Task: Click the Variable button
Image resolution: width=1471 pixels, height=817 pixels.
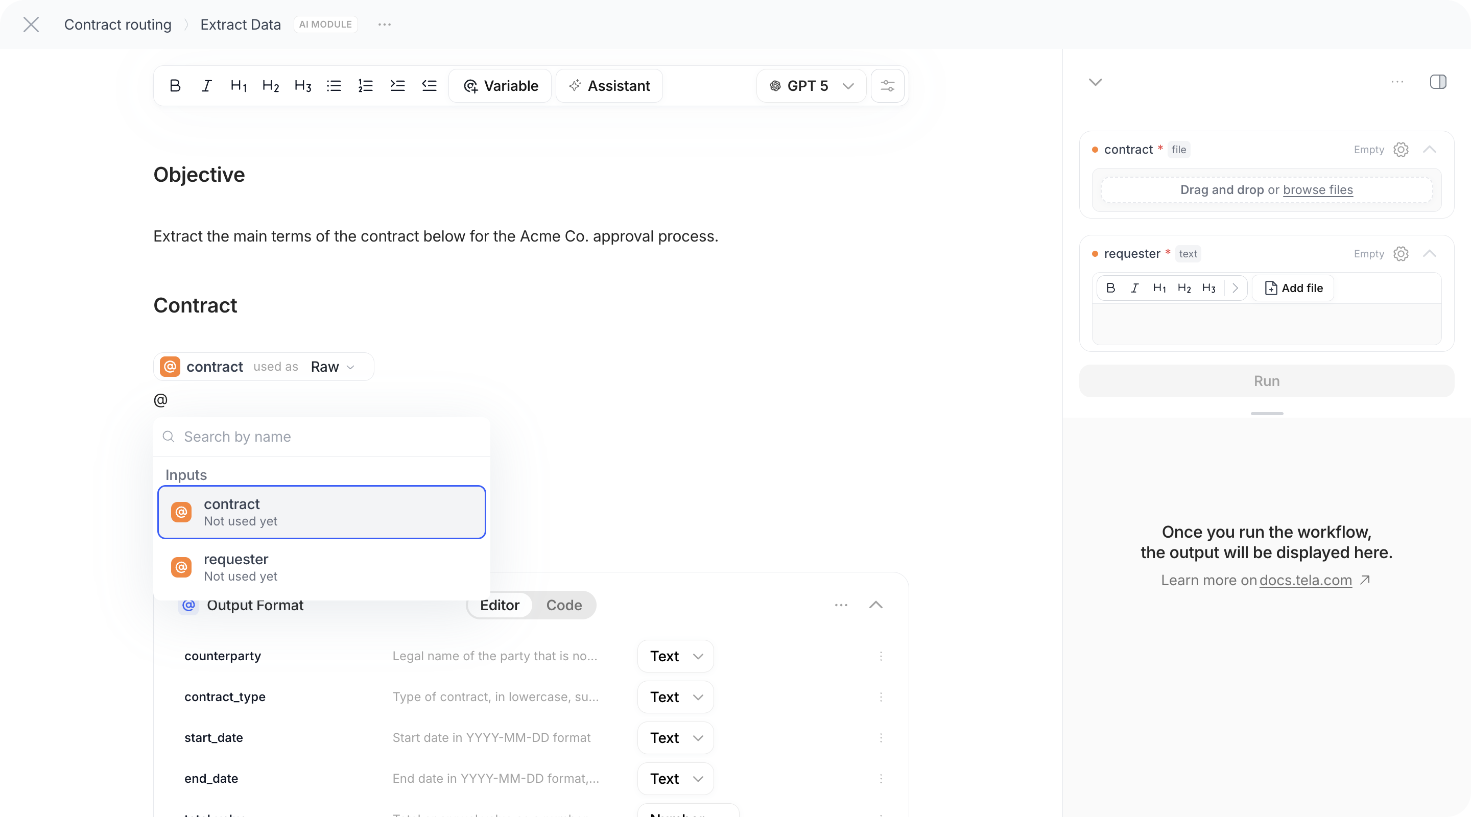Action: [x=500, y=86]
